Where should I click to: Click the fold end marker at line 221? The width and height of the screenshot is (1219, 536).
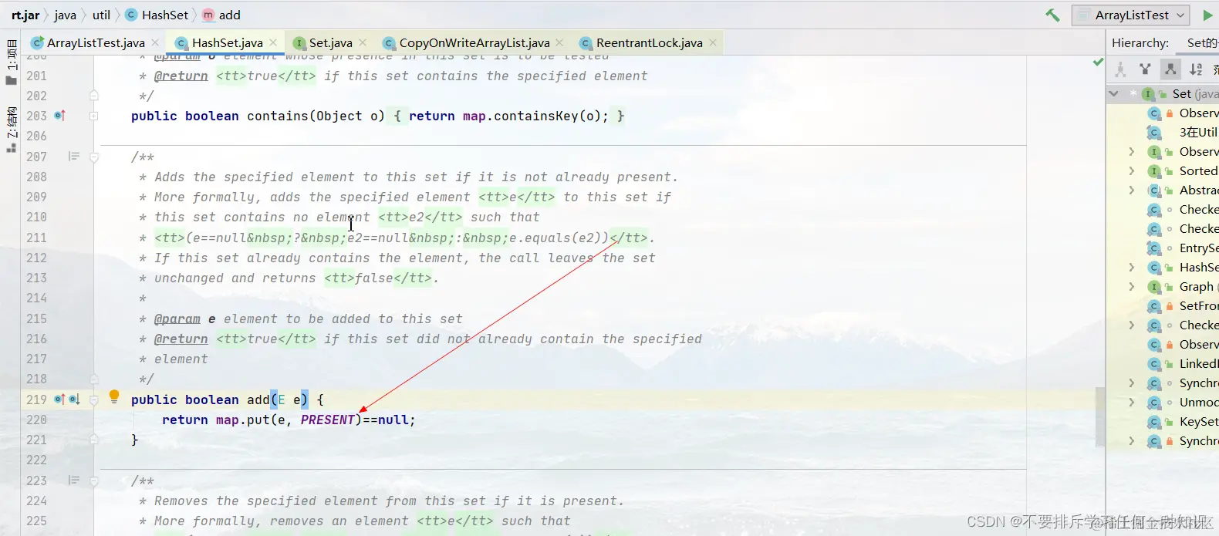point(93,440)
